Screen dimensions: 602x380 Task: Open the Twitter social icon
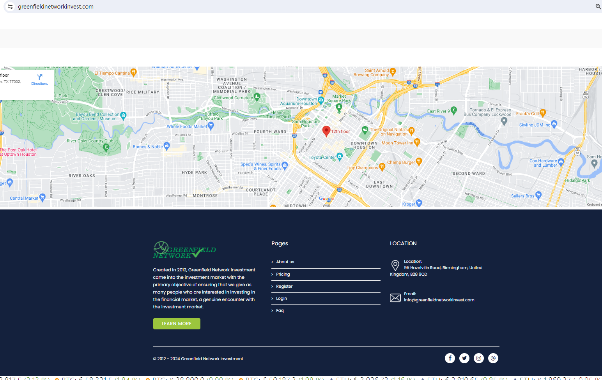464,358
